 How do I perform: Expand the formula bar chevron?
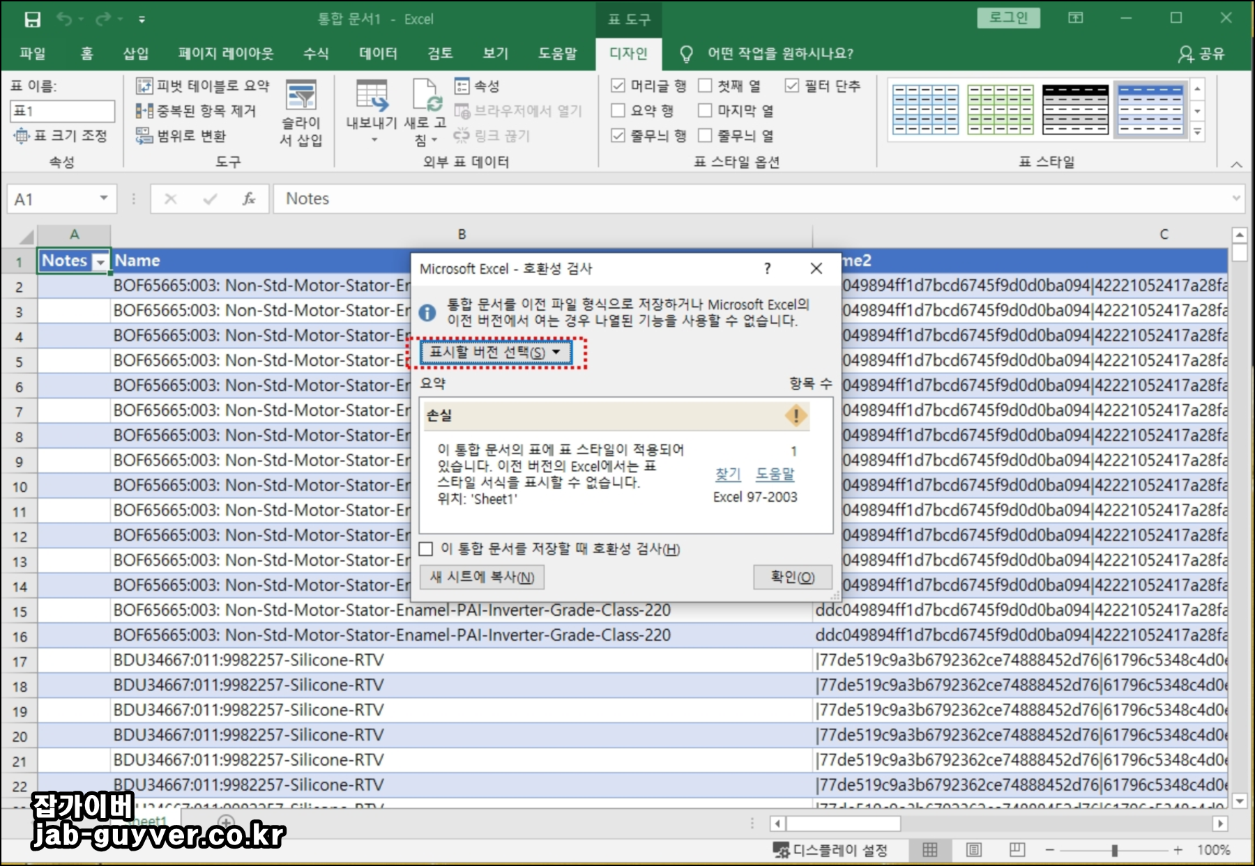click(1236, 199)
